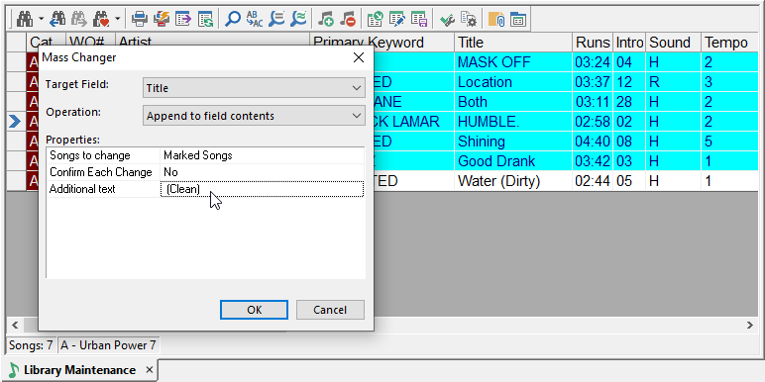Click the 02:44 runtime cell
This screenshot has width=765, height=382.
pos(593,181)
